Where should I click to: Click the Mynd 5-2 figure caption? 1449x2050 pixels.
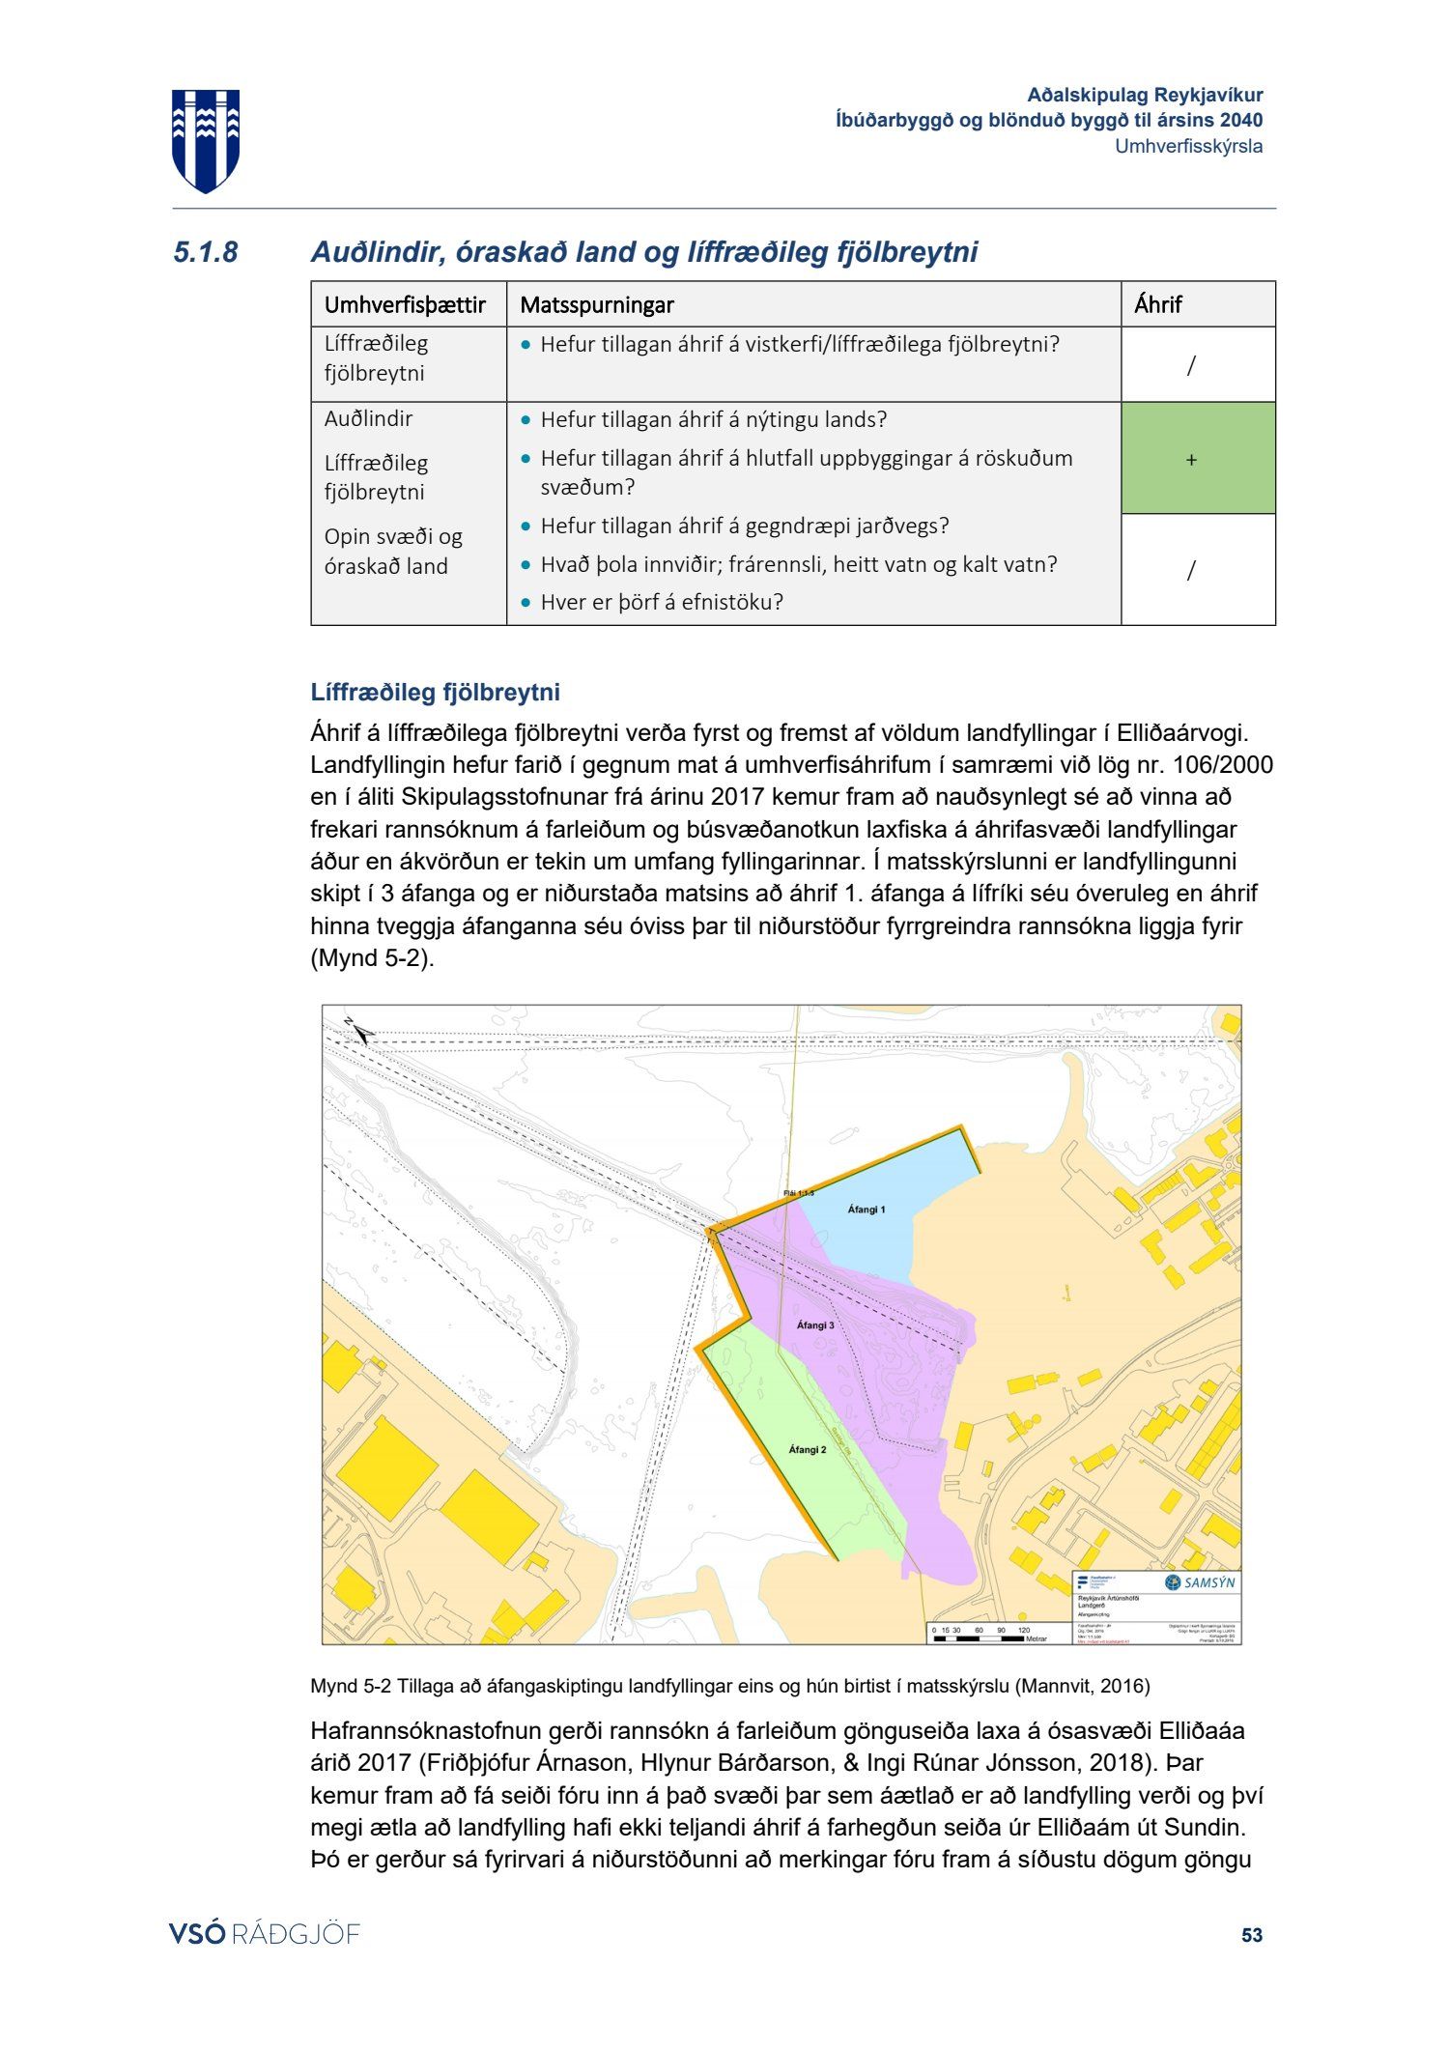tap(729, 1686)
